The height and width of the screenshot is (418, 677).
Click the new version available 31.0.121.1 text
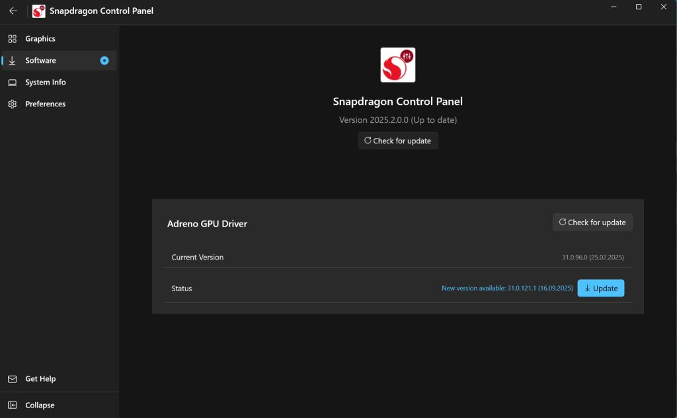coord(507,289)
